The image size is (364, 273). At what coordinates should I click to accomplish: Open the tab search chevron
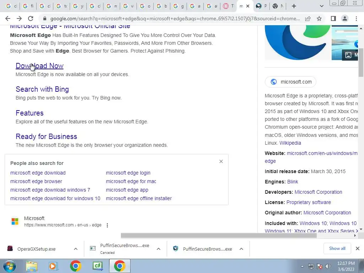(x=321, y=6)
